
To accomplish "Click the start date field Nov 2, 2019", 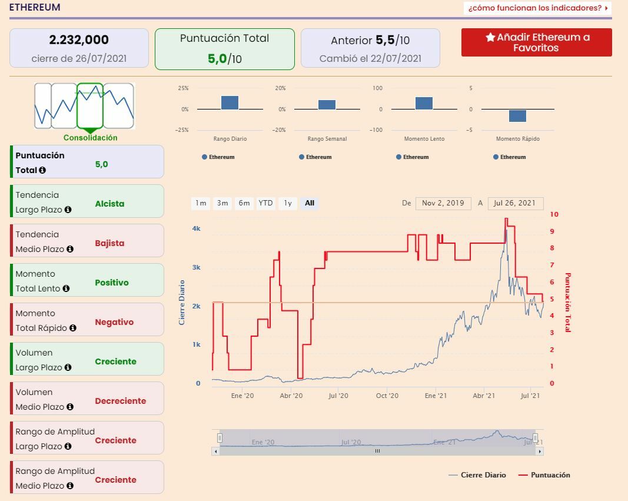I will click(x=443, y=203).
